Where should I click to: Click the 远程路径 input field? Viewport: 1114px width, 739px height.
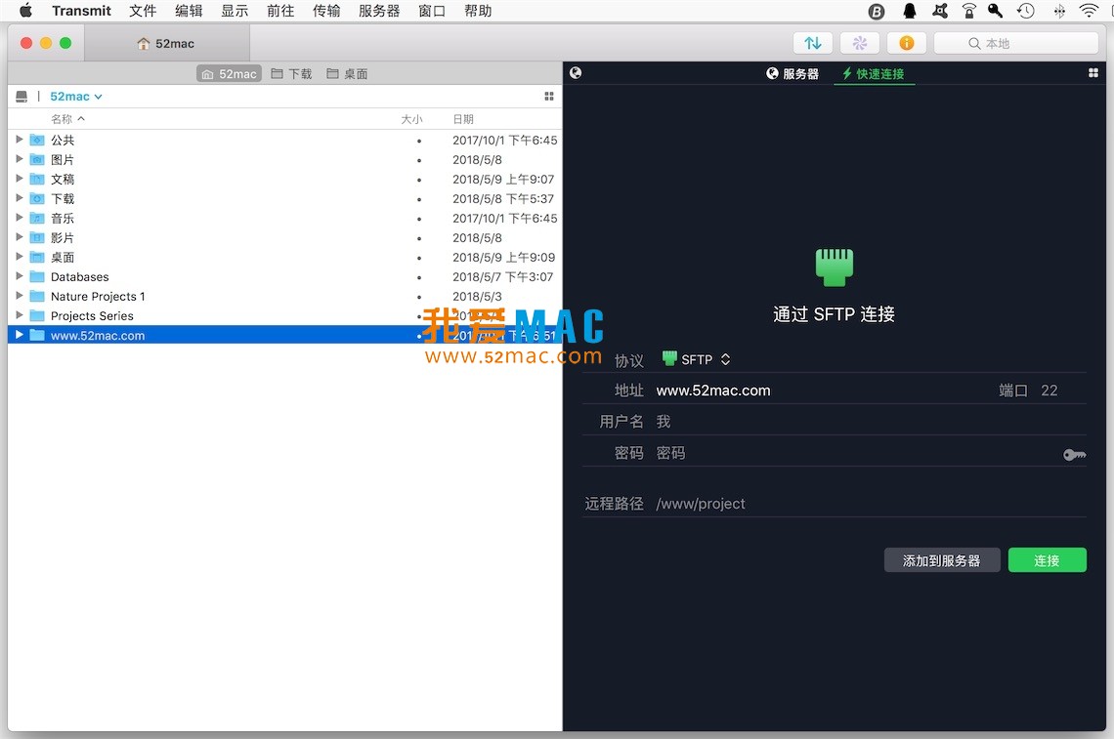871,504
